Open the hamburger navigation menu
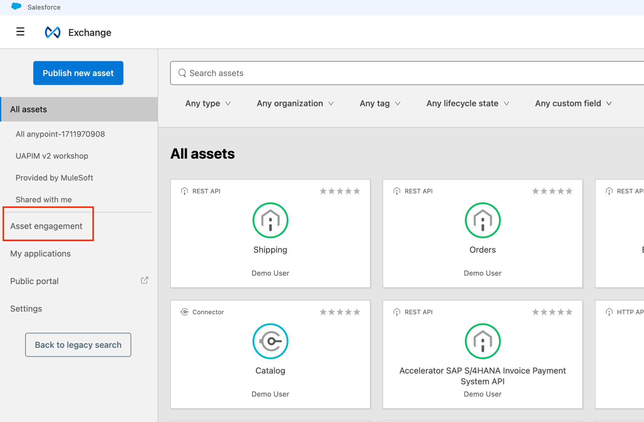Image resolution: width=644 pixels, height=422 pixels. 20,32
